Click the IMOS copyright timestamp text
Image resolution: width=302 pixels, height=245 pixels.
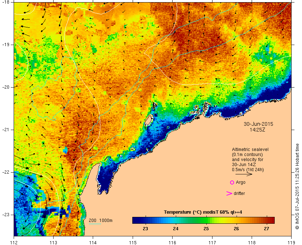[x=297, y=187]
